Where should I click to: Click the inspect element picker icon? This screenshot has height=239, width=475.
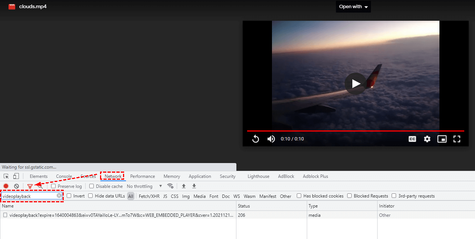tap(6, 176)
